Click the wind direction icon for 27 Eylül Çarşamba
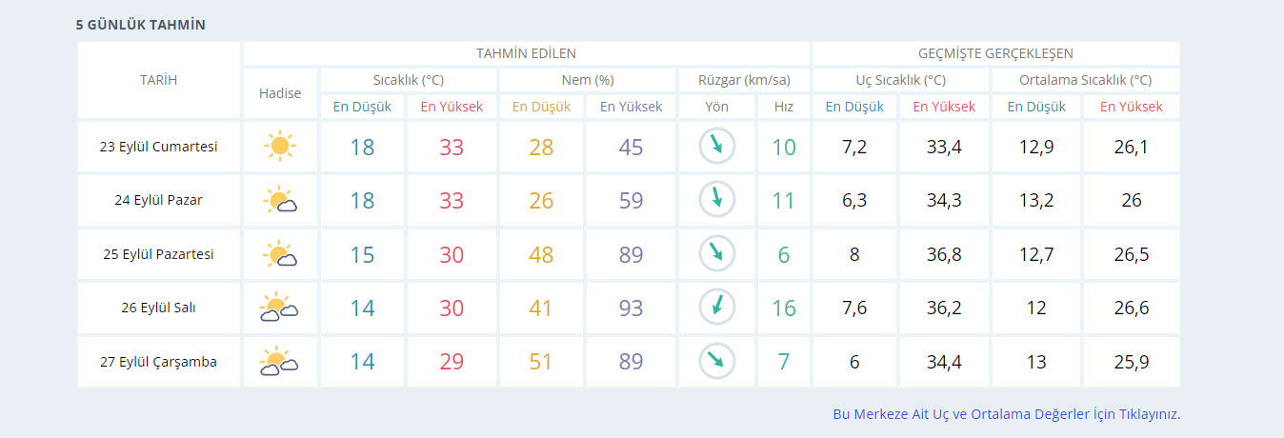 click(716, 362)
